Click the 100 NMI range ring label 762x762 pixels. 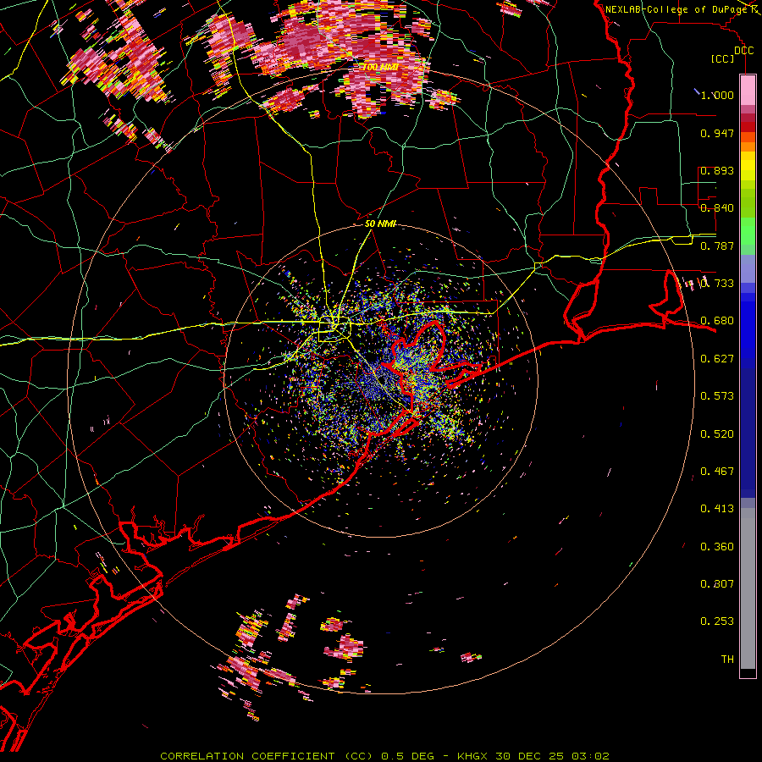tap(380, 67)
